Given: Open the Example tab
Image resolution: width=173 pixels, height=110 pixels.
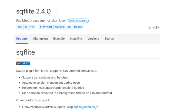Looking at the screenshot, I should coord(59,39).
